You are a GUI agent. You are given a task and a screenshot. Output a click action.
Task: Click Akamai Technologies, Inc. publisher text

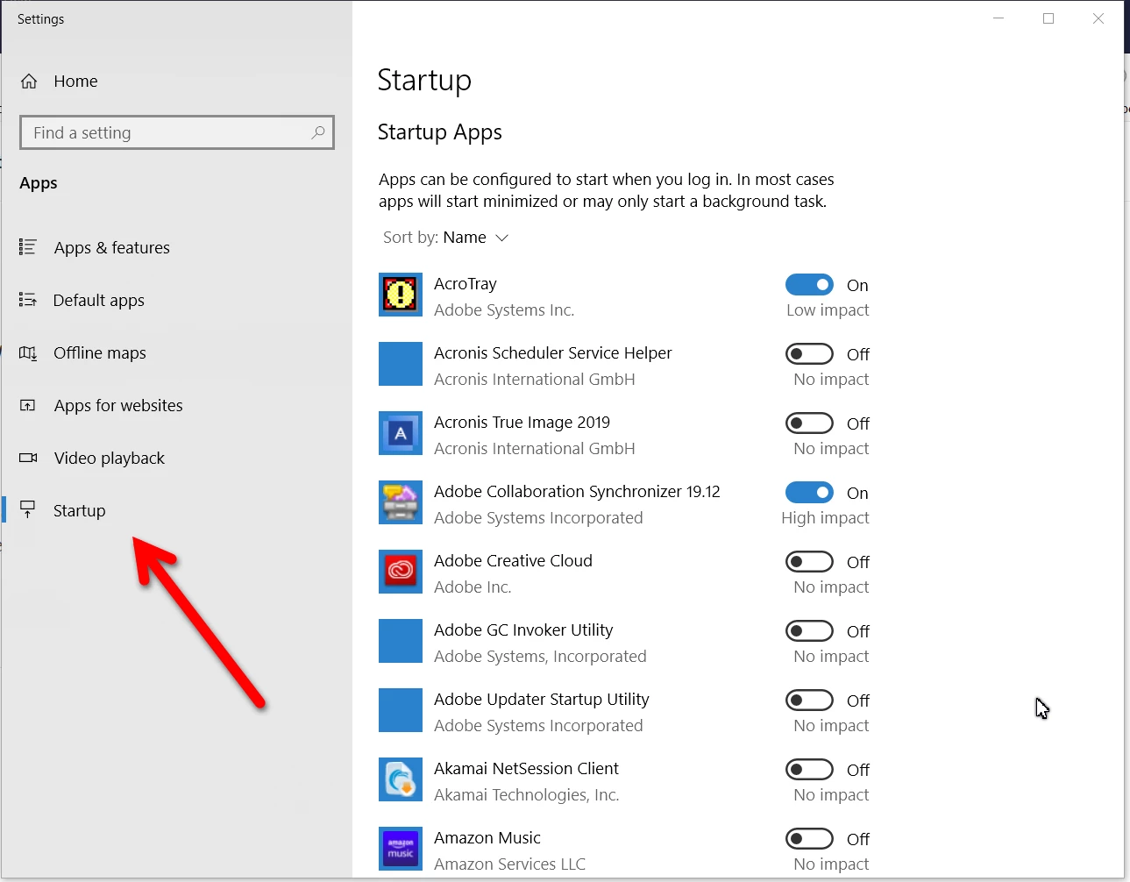(527, 795)
